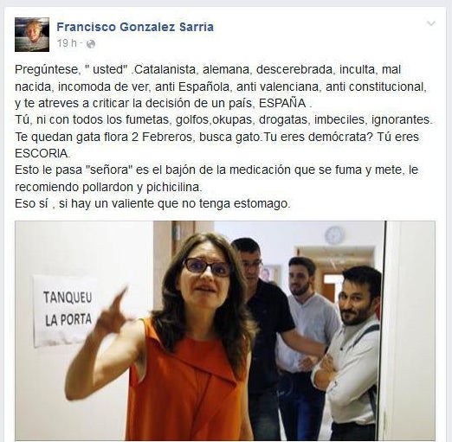The image size is (452, 442).
Task: Click the globe public privacy icon
Action: 91,44
